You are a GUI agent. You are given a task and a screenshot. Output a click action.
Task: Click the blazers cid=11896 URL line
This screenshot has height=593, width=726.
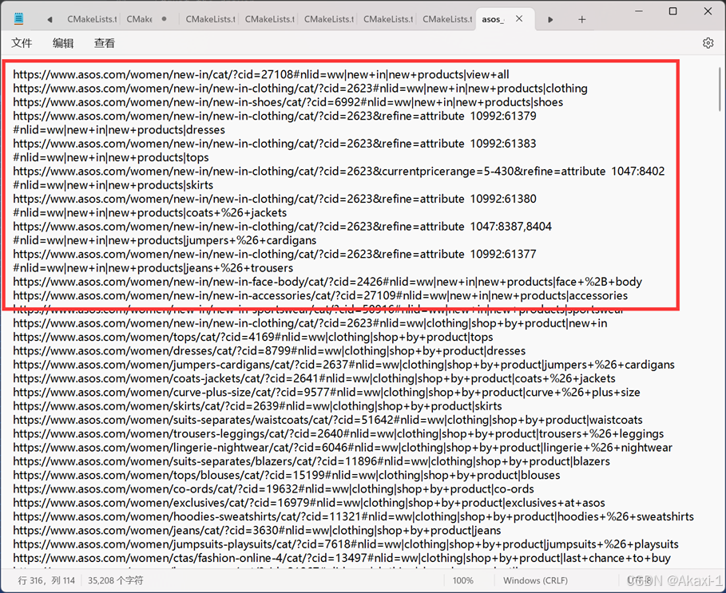coord(311,461)
